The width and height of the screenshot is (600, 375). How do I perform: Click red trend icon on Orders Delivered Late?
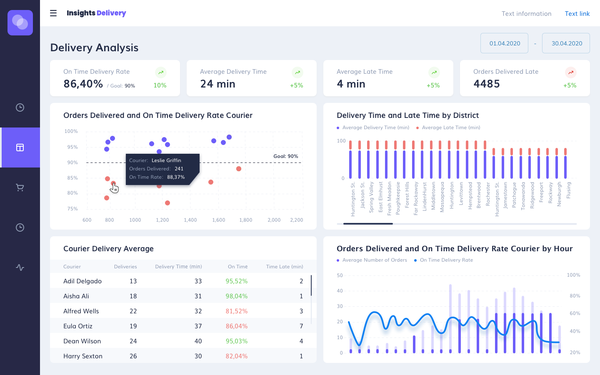(x=570, y=72)
